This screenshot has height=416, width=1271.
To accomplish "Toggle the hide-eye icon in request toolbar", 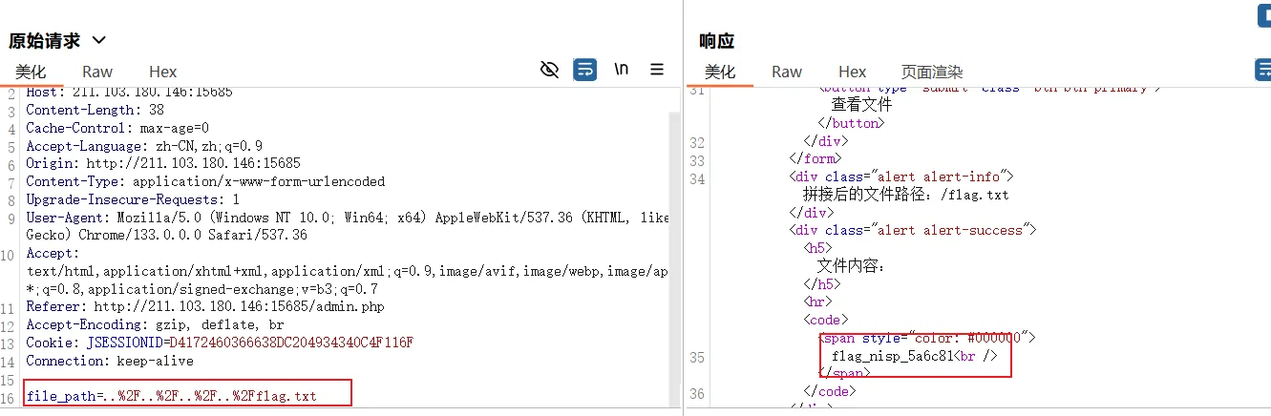I will coord(549,70).
